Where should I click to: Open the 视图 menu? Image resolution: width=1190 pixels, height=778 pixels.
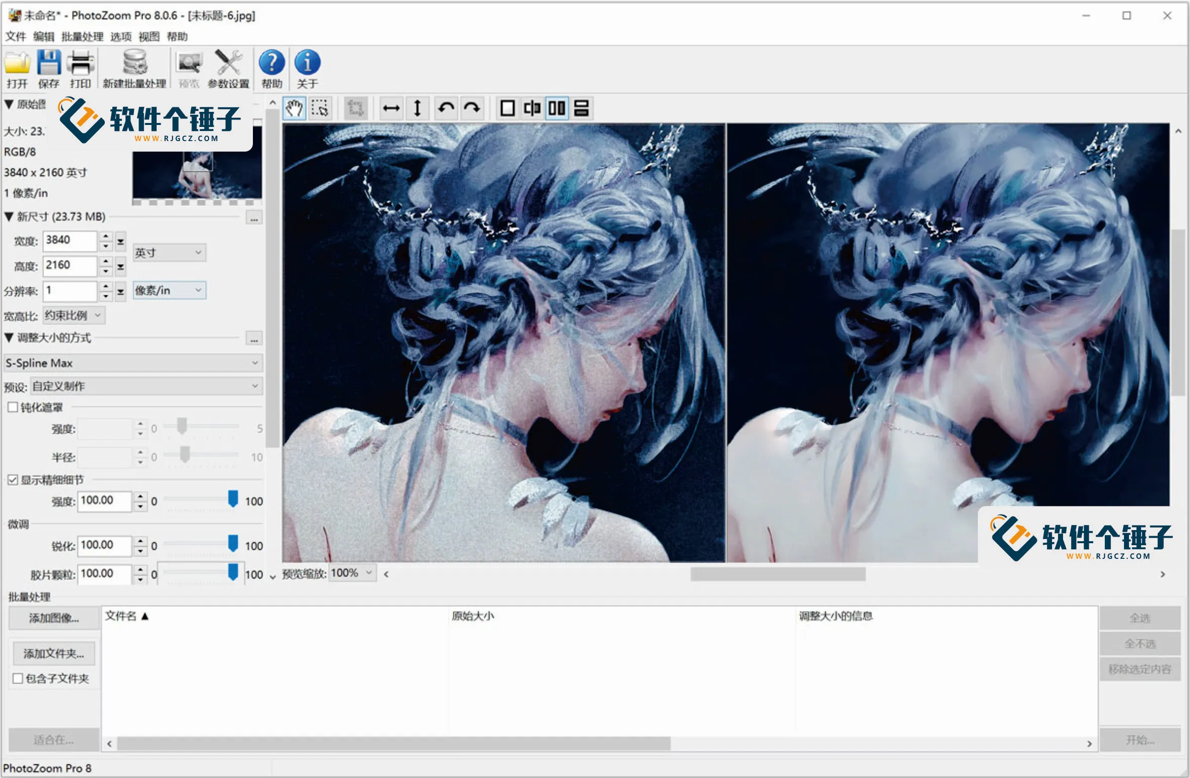[149, 37]
